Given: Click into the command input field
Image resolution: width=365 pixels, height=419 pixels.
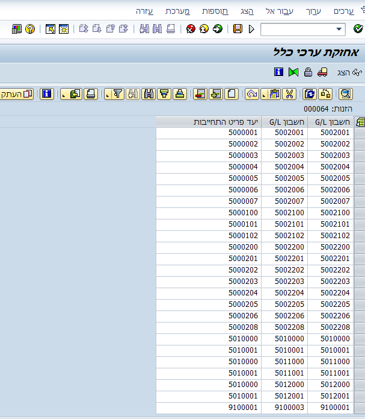Looking at the screenshot, I should (298, 30).
